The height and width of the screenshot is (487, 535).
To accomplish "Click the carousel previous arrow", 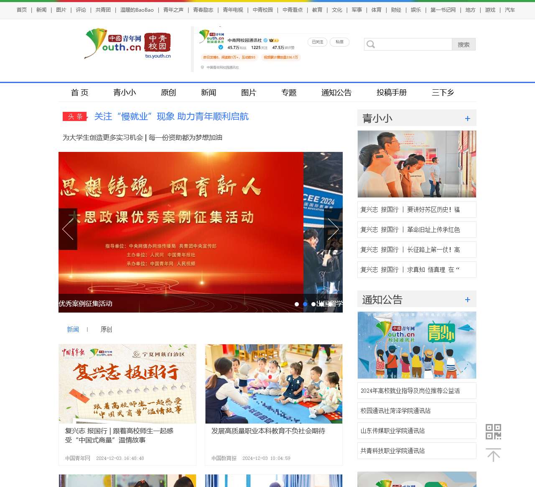I will click(x=68, y=229).
